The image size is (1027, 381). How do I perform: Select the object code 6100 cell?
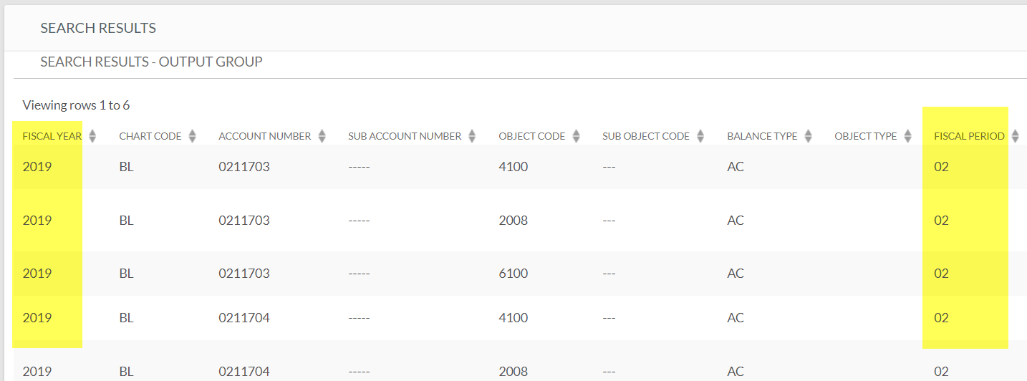[513, 274]
